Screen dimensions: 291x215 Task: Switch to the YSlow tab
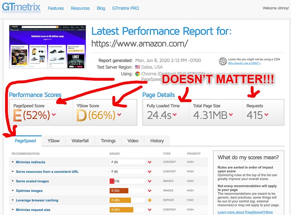pyautogui.click(x=53, y=141)
